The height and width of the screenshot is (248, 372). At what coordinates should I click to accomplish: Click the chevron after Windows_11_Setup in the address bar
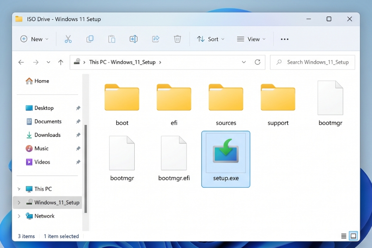coord(160,62)
